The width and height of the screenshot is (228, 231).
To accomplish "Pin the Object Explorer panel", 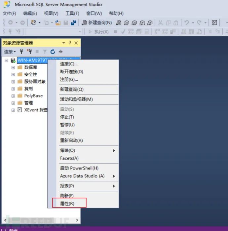I will [x=70, y=43].
